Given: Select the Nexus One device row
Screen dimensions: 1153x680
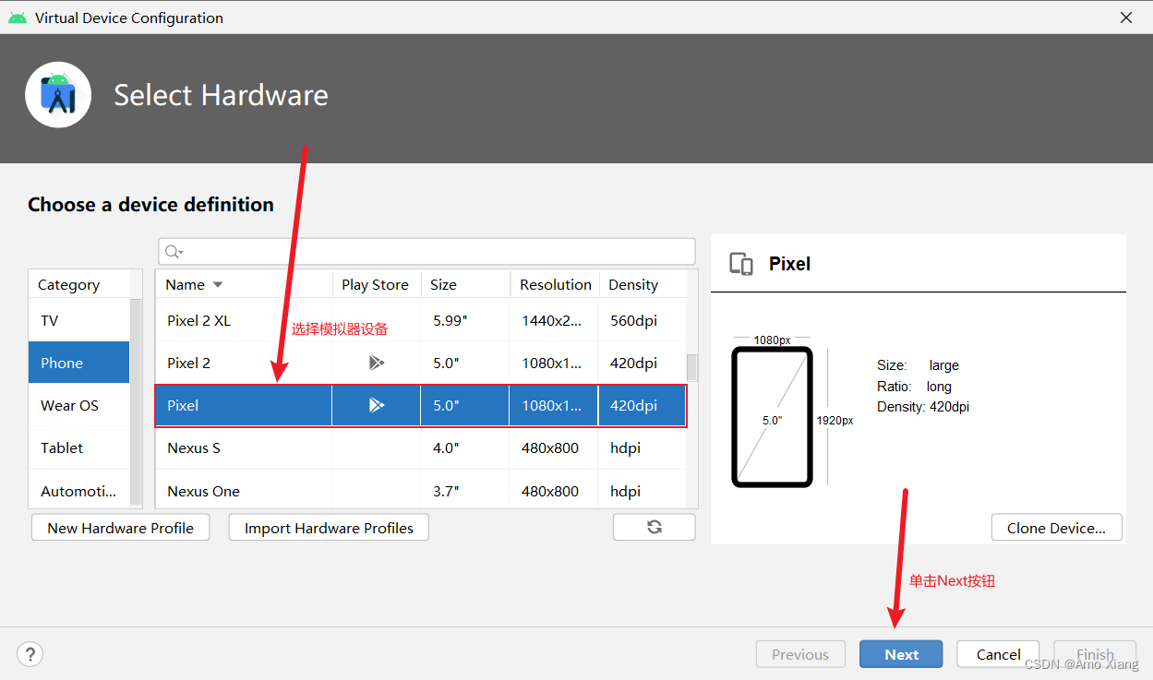Looking at the screenshot, I should point(421,490).
